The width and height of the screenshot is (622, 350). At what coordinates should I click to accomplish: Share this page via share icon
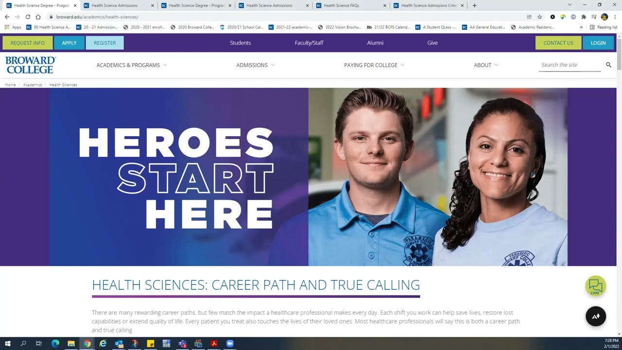click(x=529, y=17)
